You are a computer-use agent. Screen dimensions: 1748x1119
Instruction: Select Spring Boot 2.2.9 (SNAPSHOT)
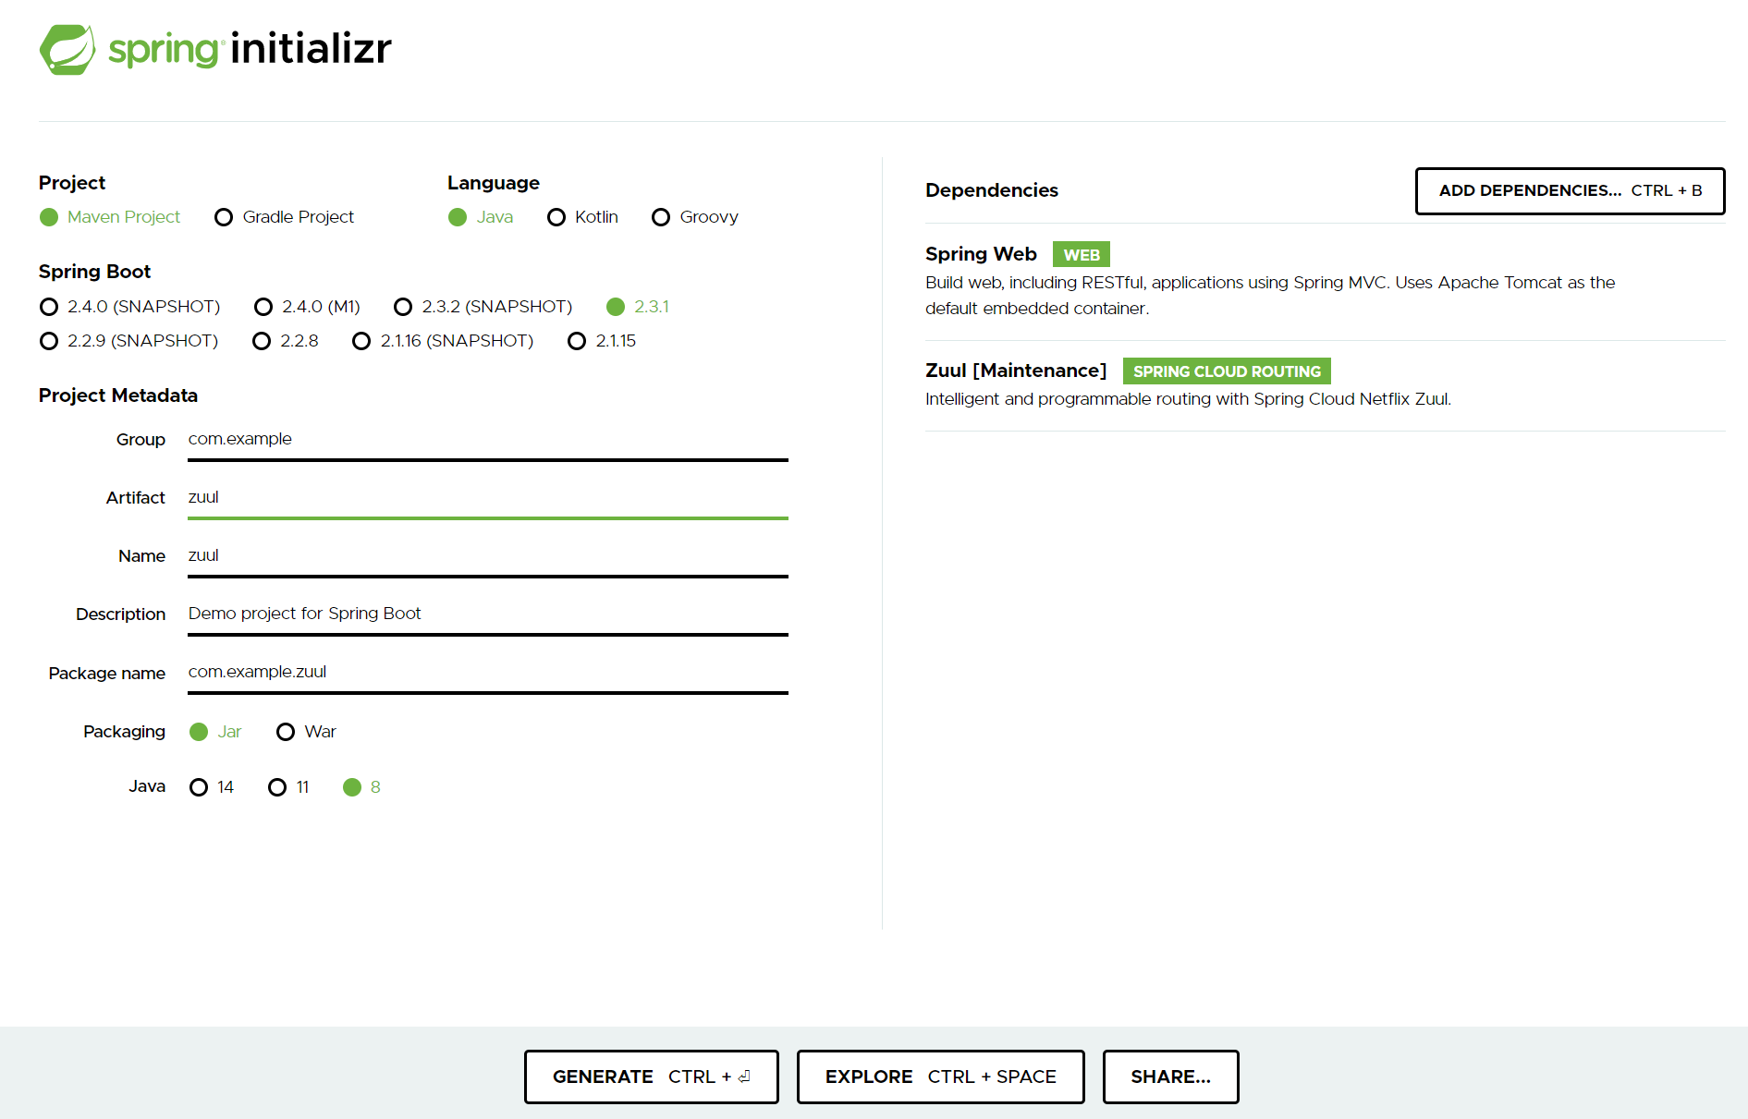pos(128,341)
